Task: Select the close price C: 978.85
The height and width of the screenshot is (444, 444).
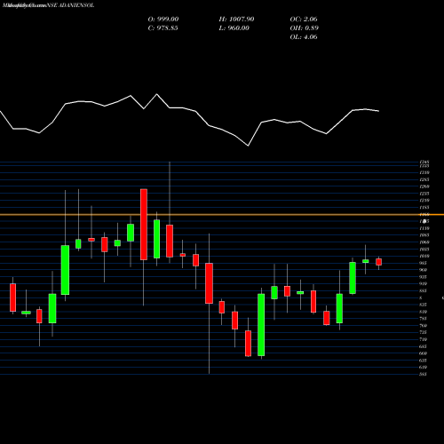Action: point(163,28)
